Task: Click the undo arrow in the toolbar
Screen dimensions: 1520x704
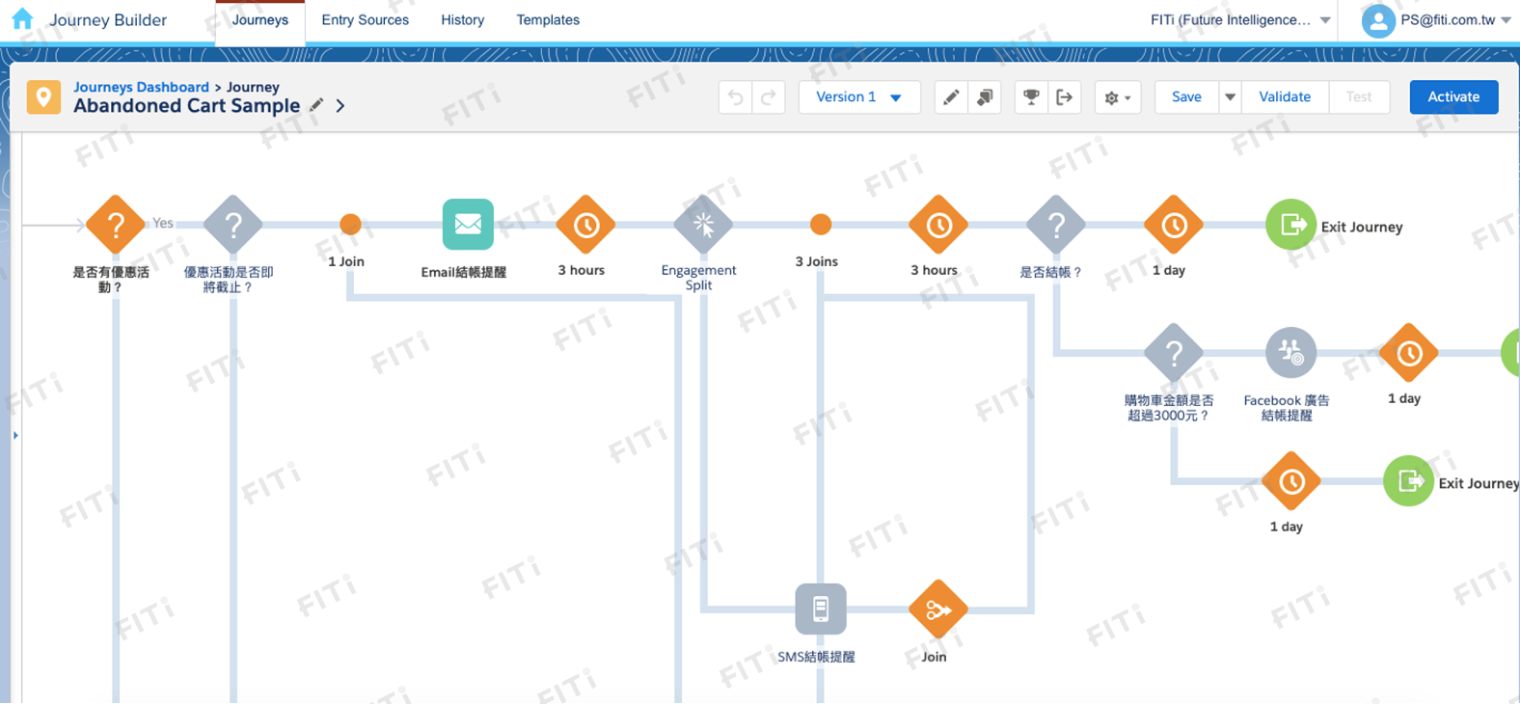Action: pos(736,97)
